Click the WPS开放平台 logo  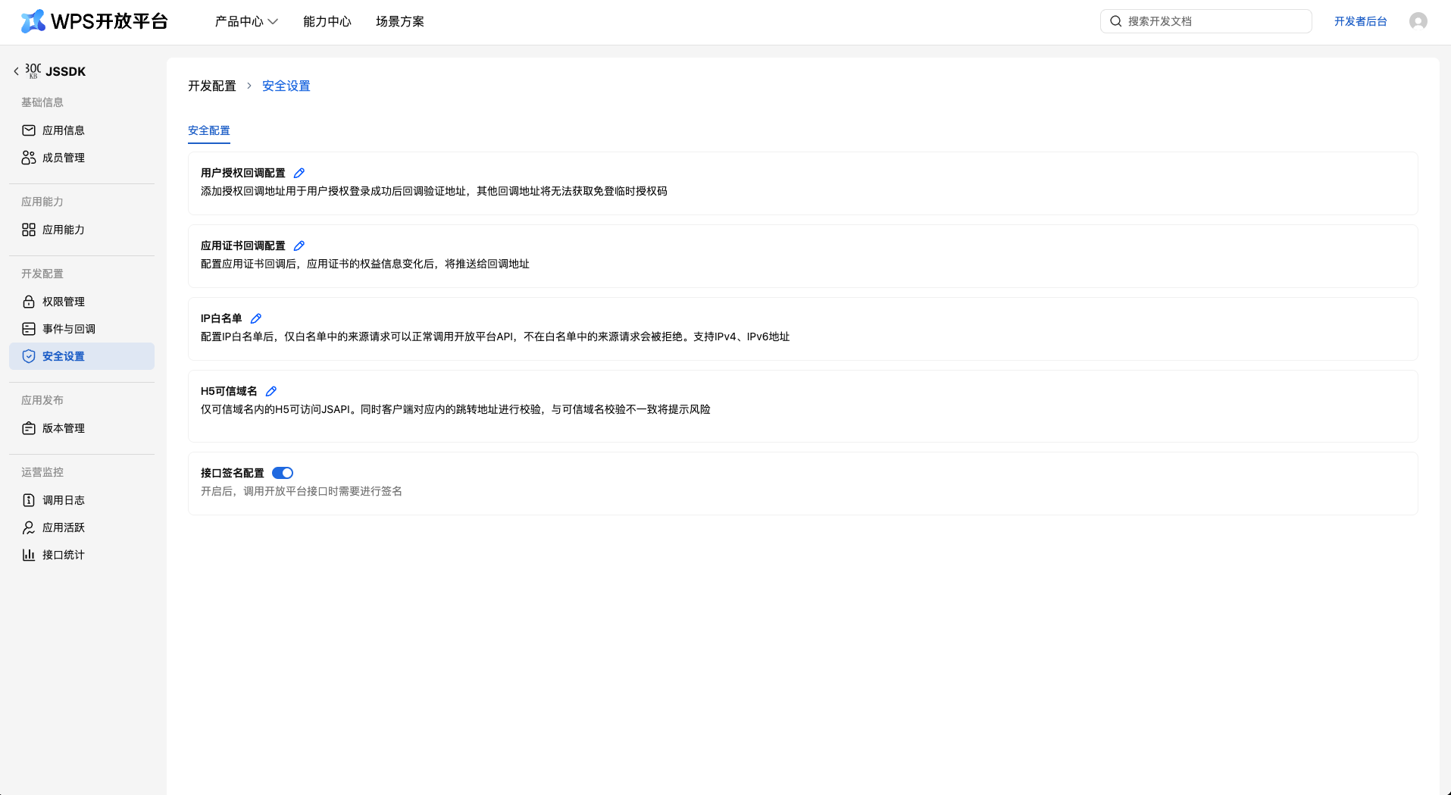94,21
